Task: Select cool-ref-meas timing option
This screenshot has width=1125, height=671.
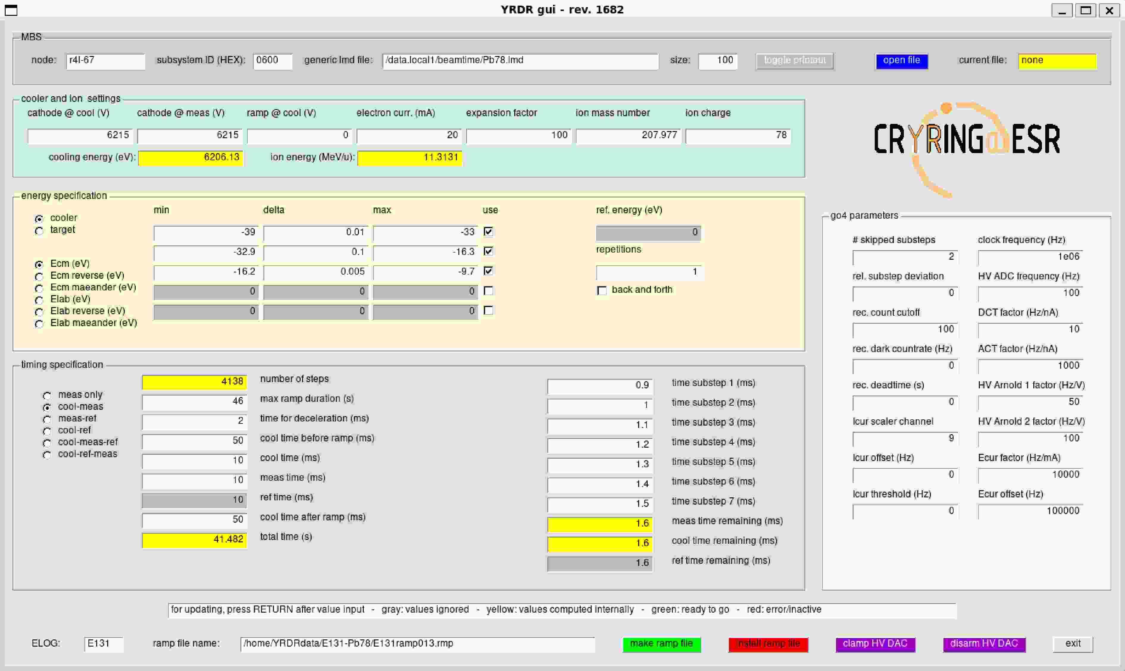Action: pos(47,455)
